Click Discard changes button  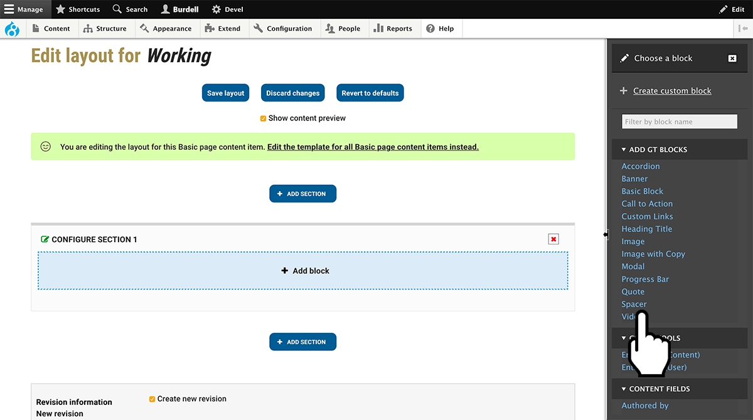tap(292, 93)
